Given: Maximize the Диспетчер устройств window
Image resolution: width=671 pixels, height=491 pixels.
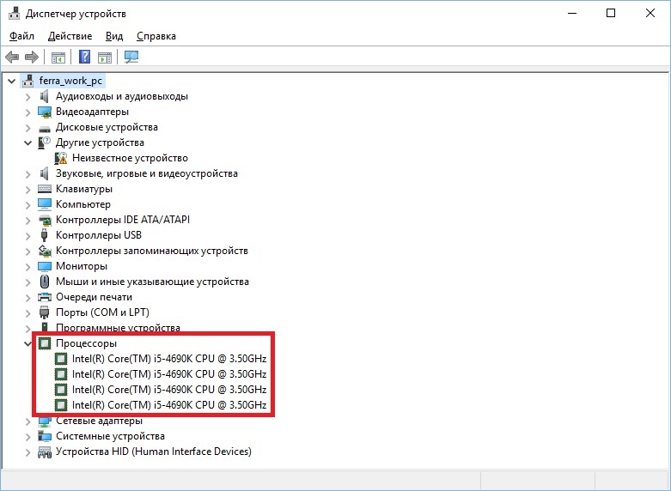Looking at the screenshot, I should pos(611,13).
